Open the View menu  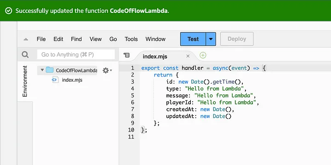(x=96, y=39)
